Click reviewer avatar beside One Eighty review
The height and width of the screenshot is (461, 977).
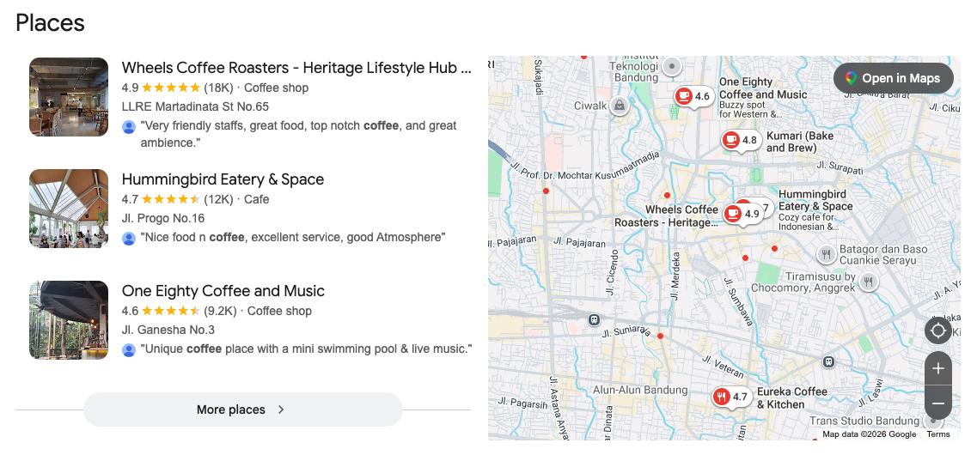pos(129,349)
